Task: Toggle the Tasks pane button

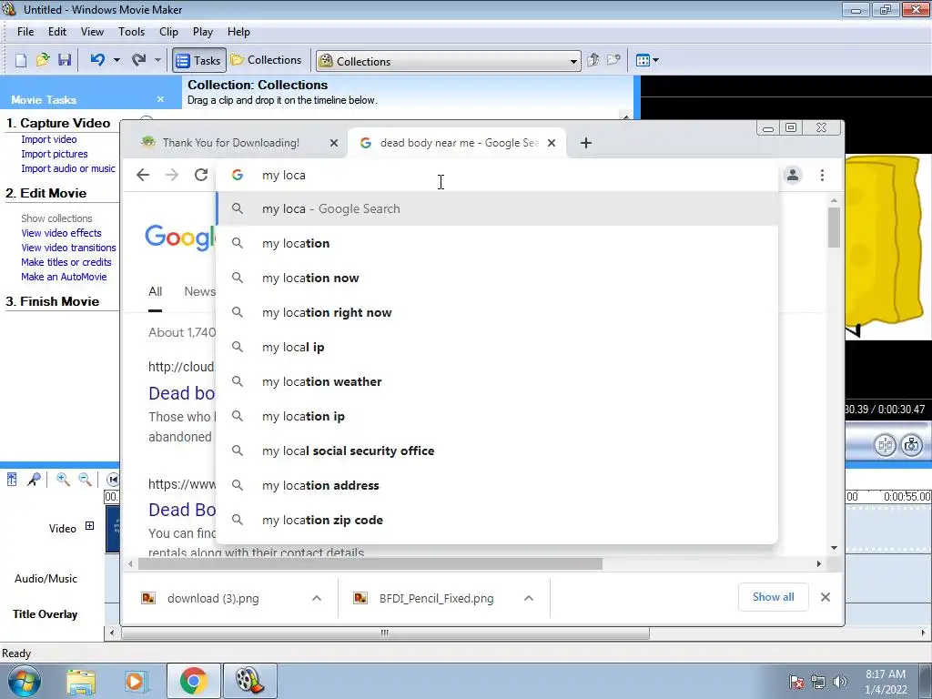Action: pos(199,61)
